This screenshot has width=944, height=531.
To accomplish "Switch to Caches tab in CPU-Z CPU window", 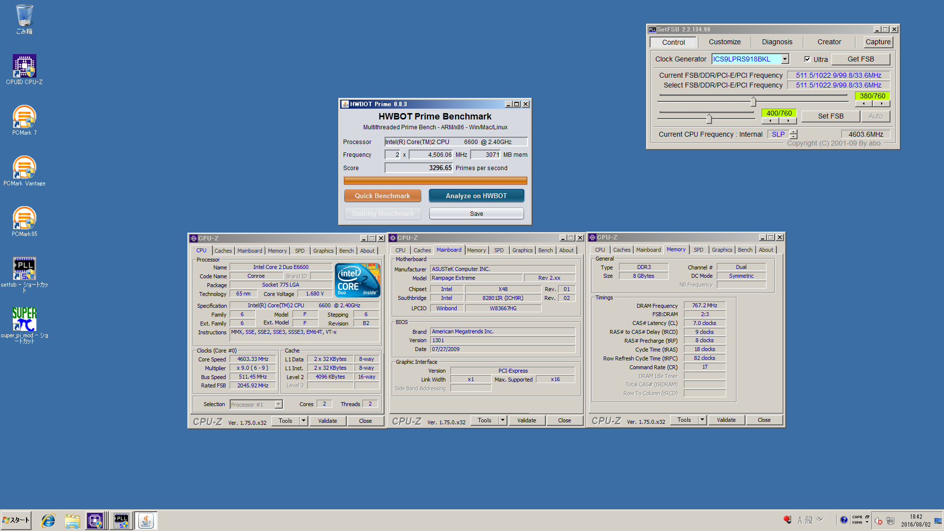I will pyautogui.click(x=223, y=251).
